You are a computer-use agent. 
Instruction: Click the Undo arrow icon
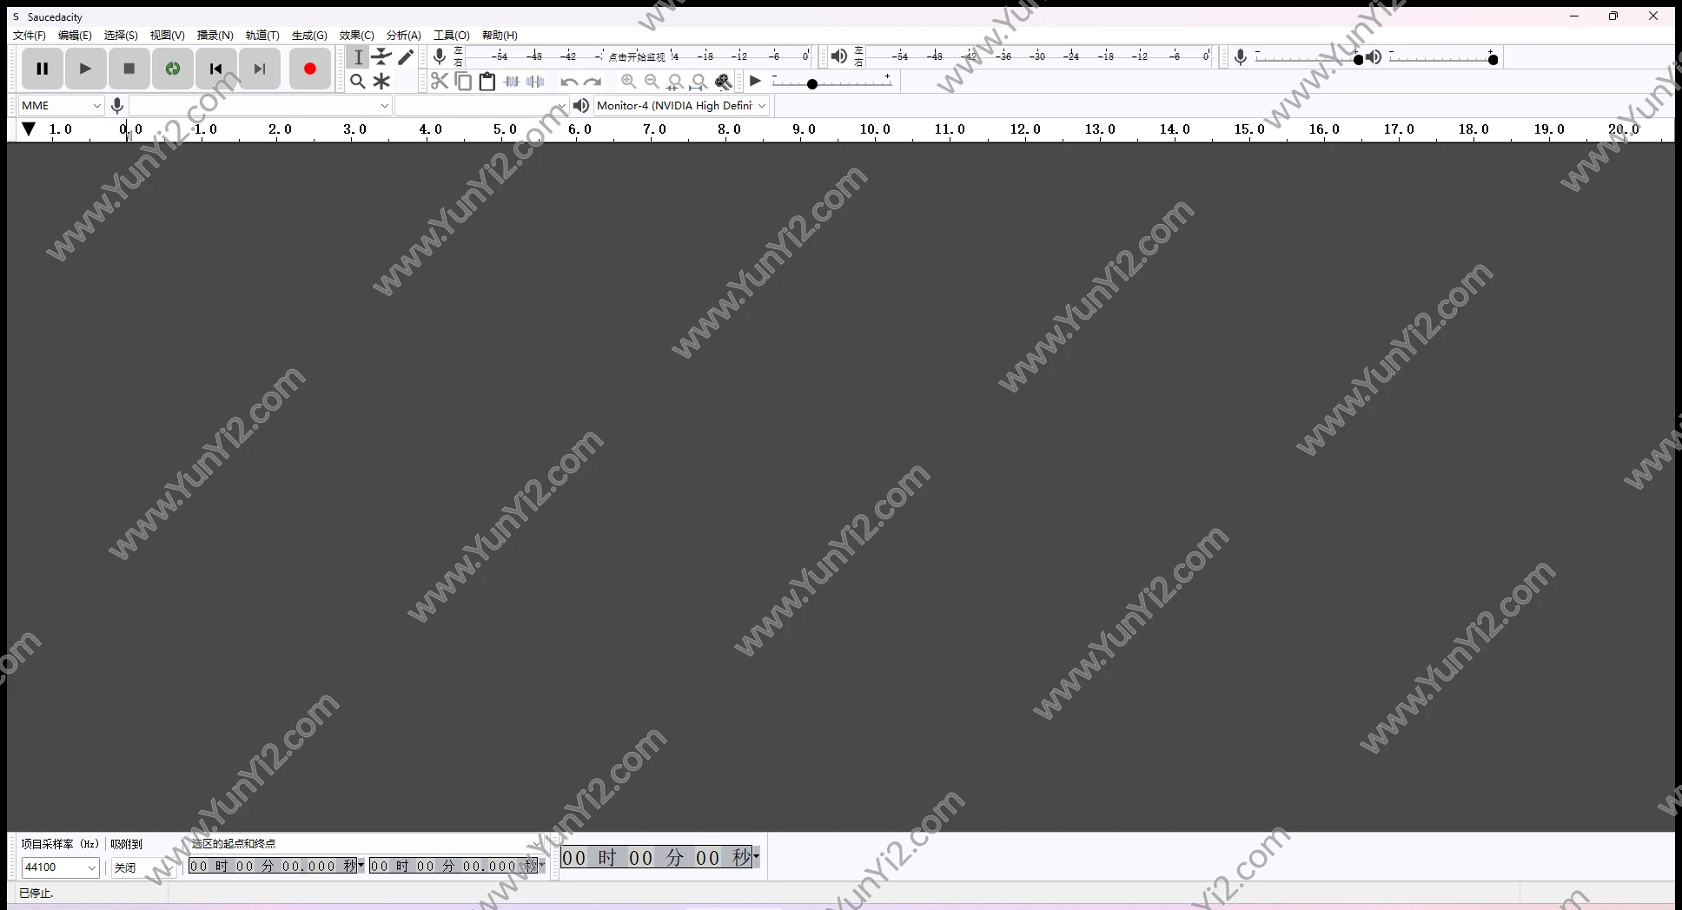569,82
